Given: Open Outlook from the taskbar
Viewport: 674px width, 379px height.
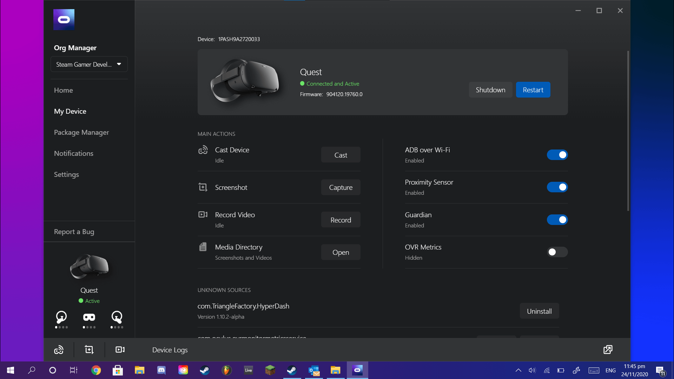Looking at the screenshot, I should [314, 370].
